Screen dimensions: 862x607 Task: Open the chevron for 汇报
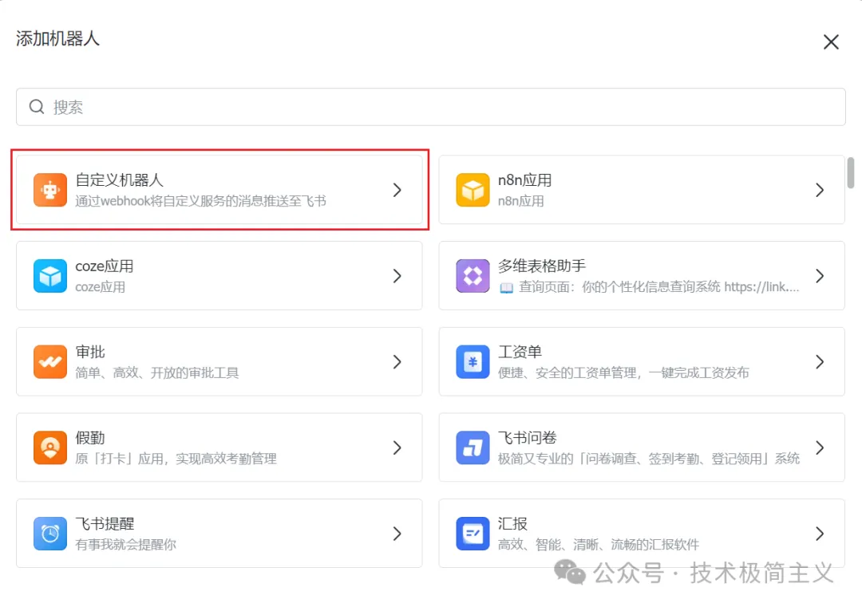[820, 534]
